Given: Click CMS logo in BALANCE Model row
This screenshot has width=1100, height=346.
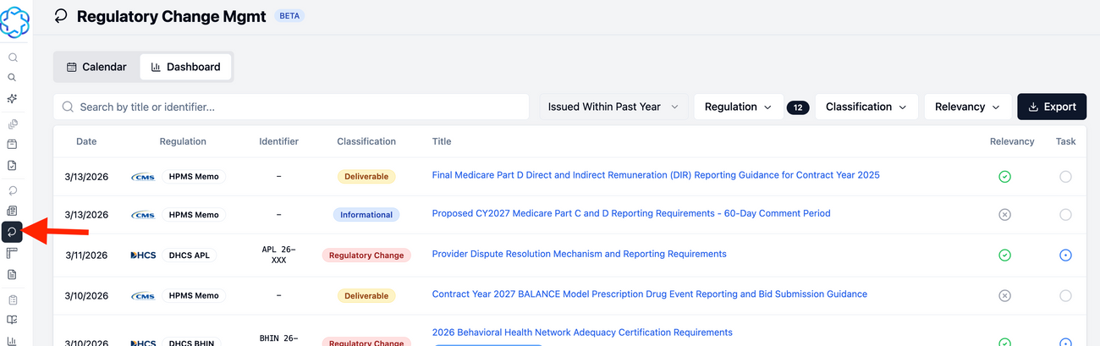Looking at the screenshot, I should coord(143,296).
